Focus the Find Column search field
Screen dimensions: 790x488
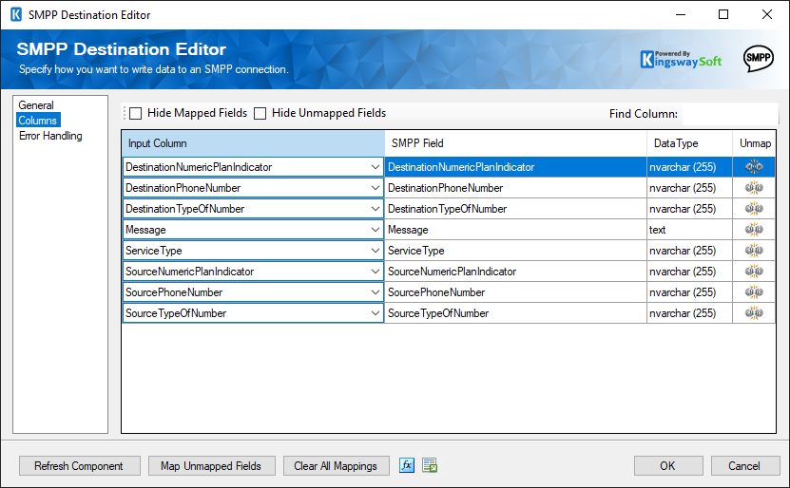(x=729, y=114)
